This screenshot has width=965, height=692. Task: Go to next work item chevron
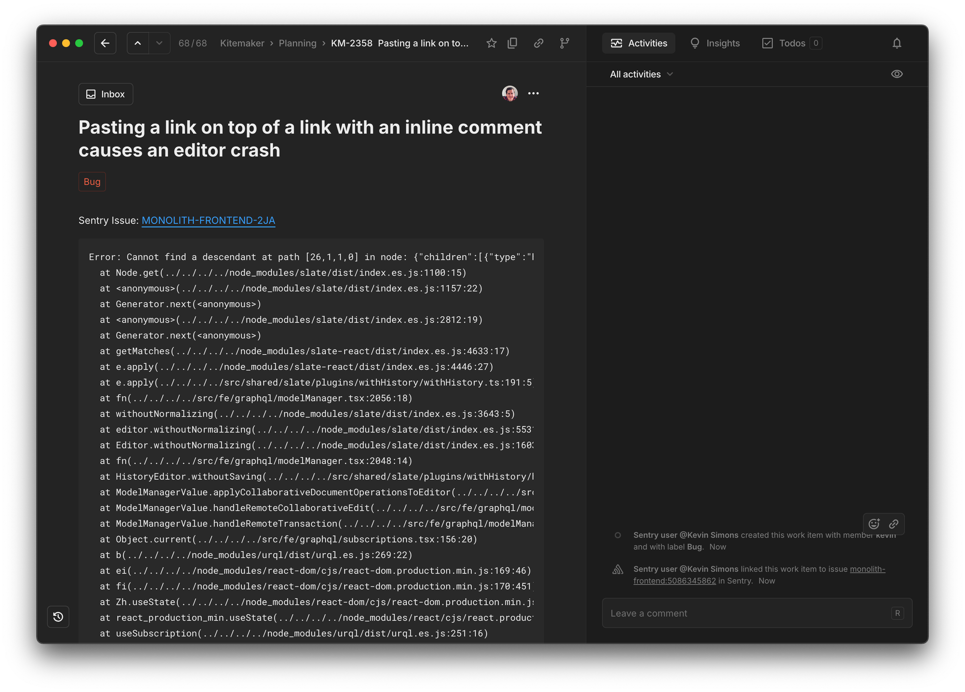point(159,43)
